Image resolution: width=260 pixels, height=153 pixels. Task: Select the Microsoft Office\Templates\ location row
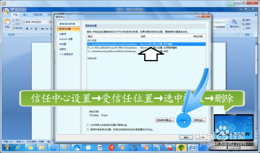146,48
